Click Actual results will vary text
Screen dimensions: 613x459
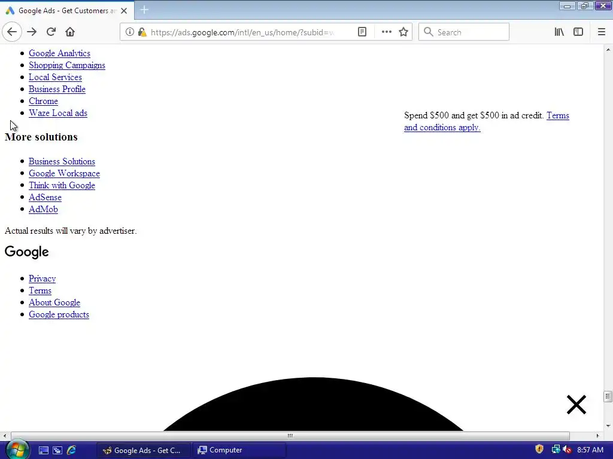point(71,231)
